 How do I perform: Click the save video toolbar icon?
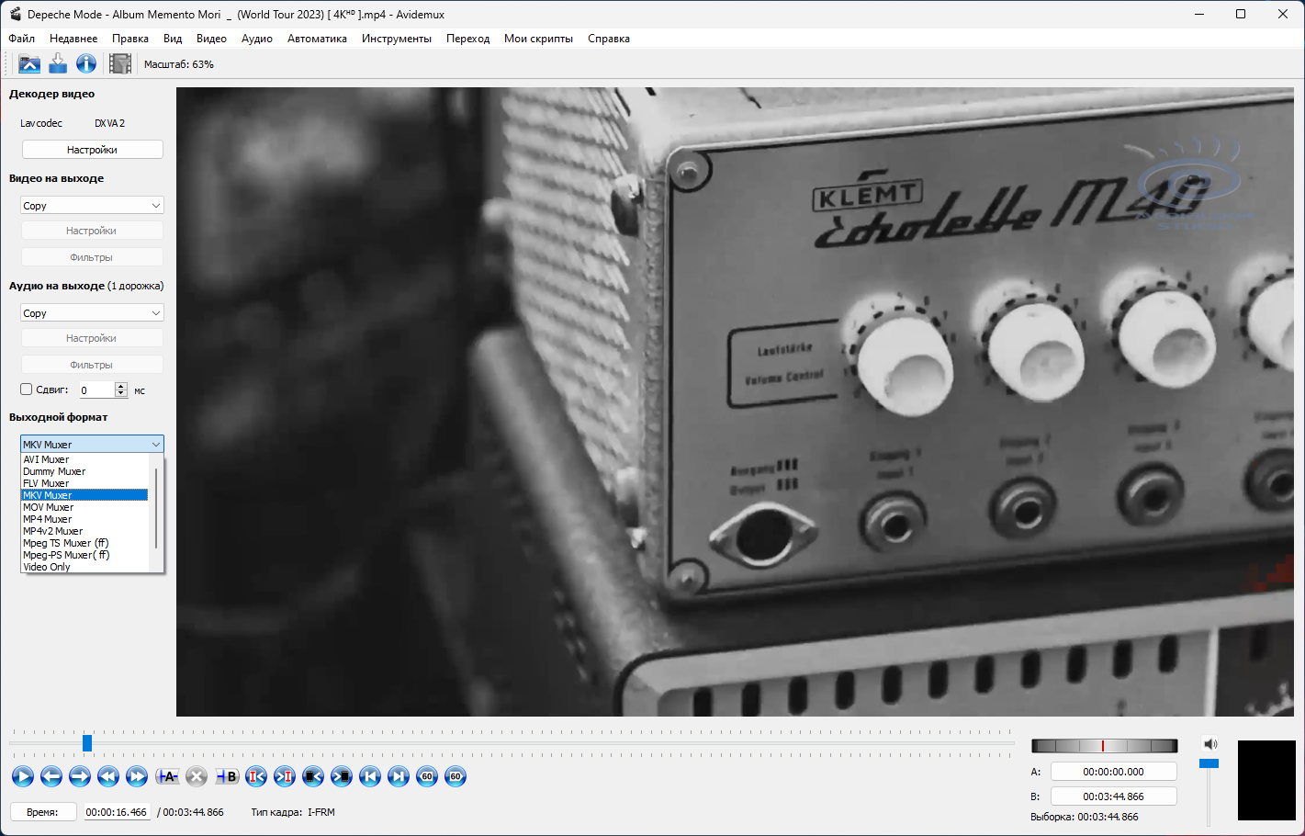(x=58, y=63)
